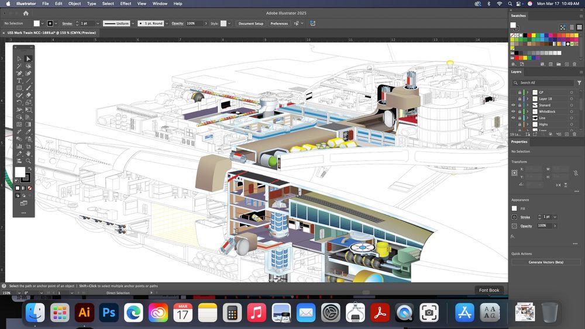Select the Type tool in toolbar

click(19, 81)
